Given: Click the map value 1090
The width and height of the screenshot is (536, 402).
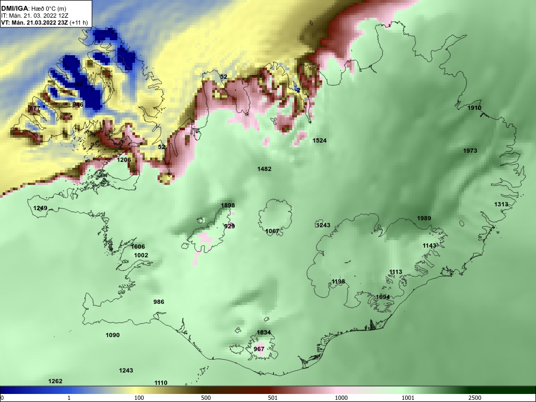Looking at the screenshot, I should tap(113, 335).
